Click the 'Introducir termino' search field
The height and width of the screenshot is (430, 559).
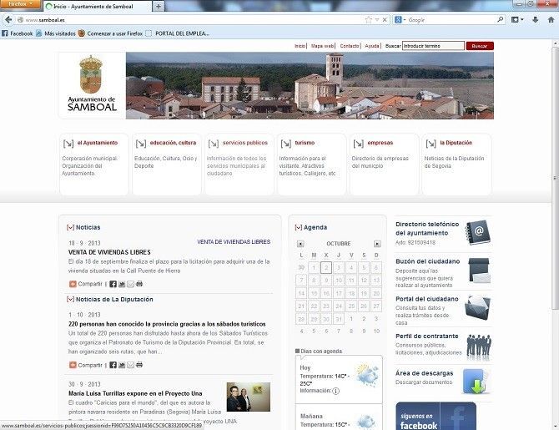click(x=432, y=46)
